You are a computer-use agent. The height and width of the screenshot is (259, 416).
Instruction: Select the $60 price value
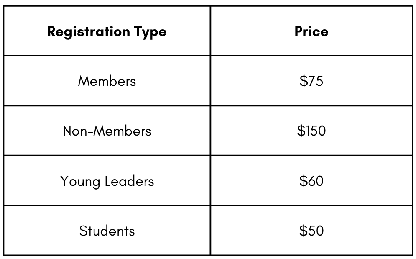coord(311,181)
